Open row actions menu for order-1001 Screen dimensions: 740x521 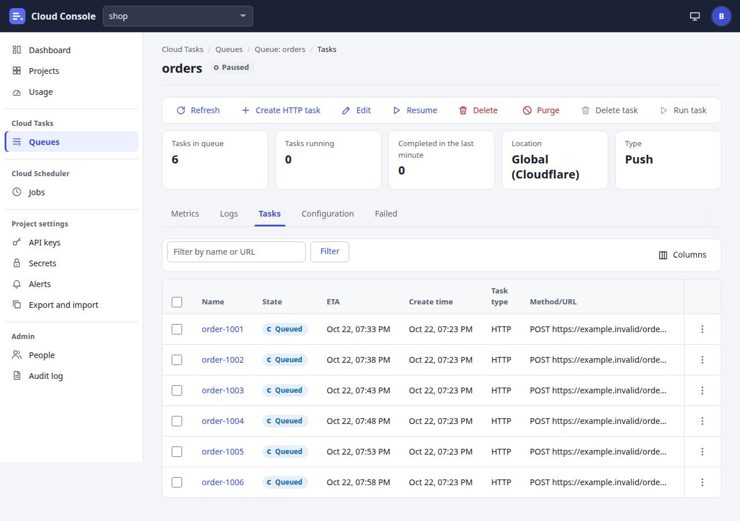(x=702, y=329)
